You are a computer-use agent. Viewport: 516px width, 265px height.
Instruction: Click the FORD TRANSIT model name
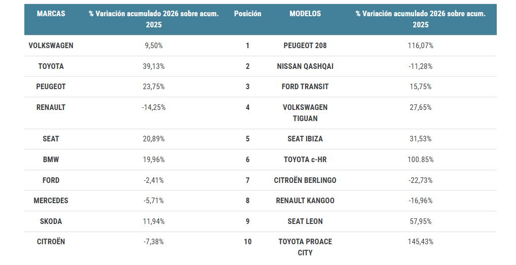coord(305,87)
